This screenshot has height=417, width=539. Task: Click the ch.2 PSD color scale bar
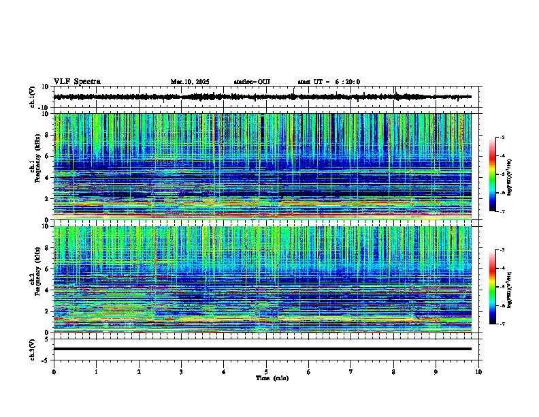(x=493, y=287)
